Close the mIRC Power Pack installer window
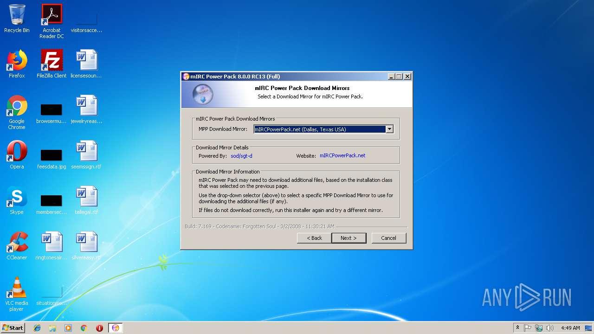This screenshot has height=334, width=594. [407, 77]
